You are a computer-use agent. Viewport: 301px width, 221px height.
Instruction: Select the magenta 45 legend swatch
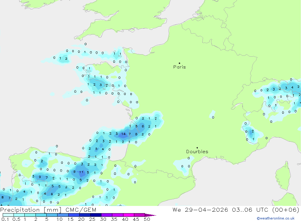tap(140, 215)
